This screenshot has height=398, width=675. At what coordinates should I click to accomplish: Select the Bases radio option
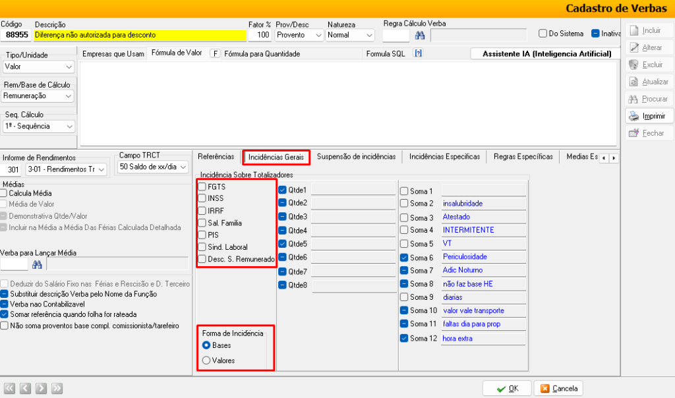point(206,345)
